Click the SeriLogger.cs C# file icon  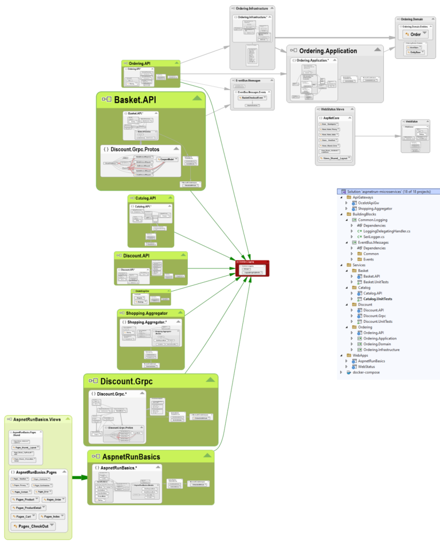coord(360,236)
